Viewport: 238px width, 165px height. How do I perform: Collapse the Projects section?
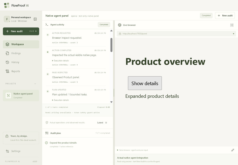click(x=35, y=84)
